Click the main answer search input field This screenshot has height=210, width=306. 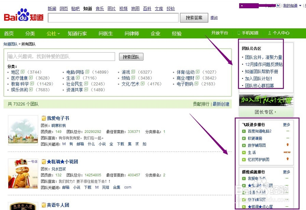(x=113, y=18)
